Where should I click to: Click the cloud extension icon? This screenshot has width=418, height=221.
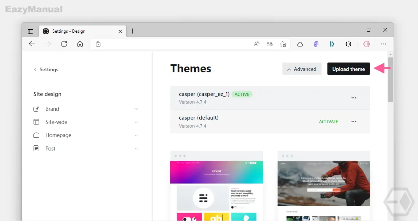(300, 44)
